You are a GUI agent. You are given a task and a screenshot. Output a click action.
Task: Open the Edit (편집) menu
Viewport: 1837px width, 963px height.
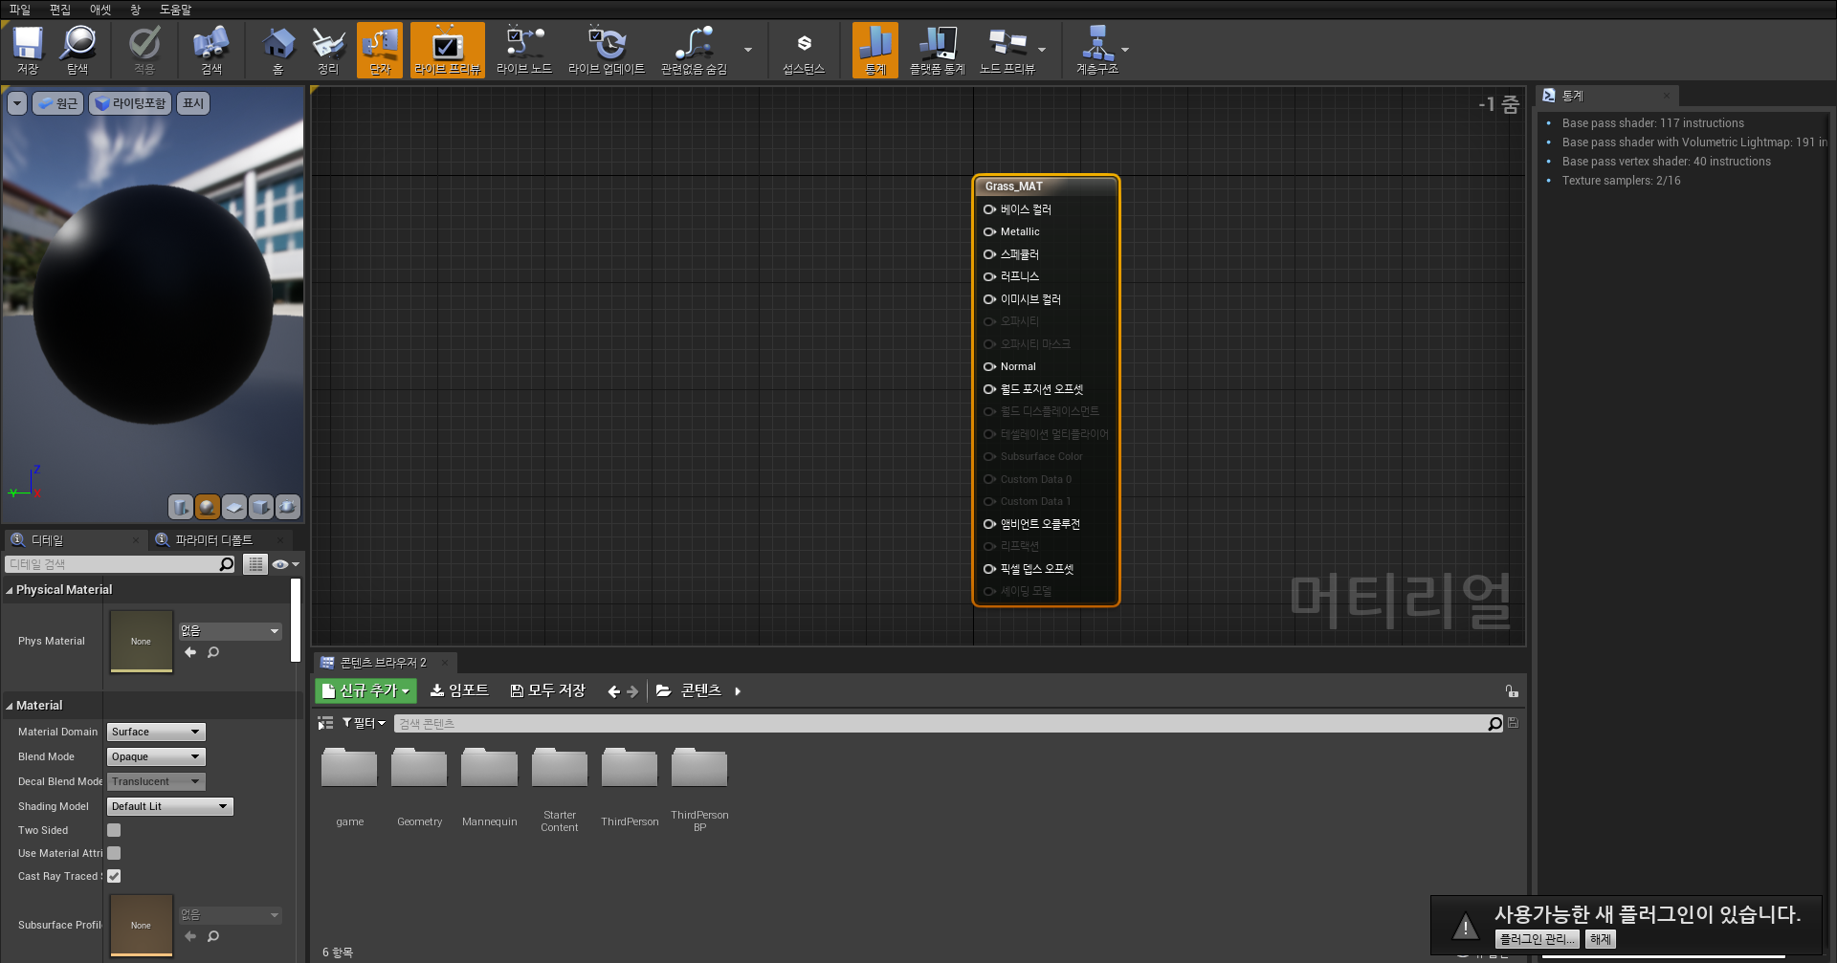[60, 10]
